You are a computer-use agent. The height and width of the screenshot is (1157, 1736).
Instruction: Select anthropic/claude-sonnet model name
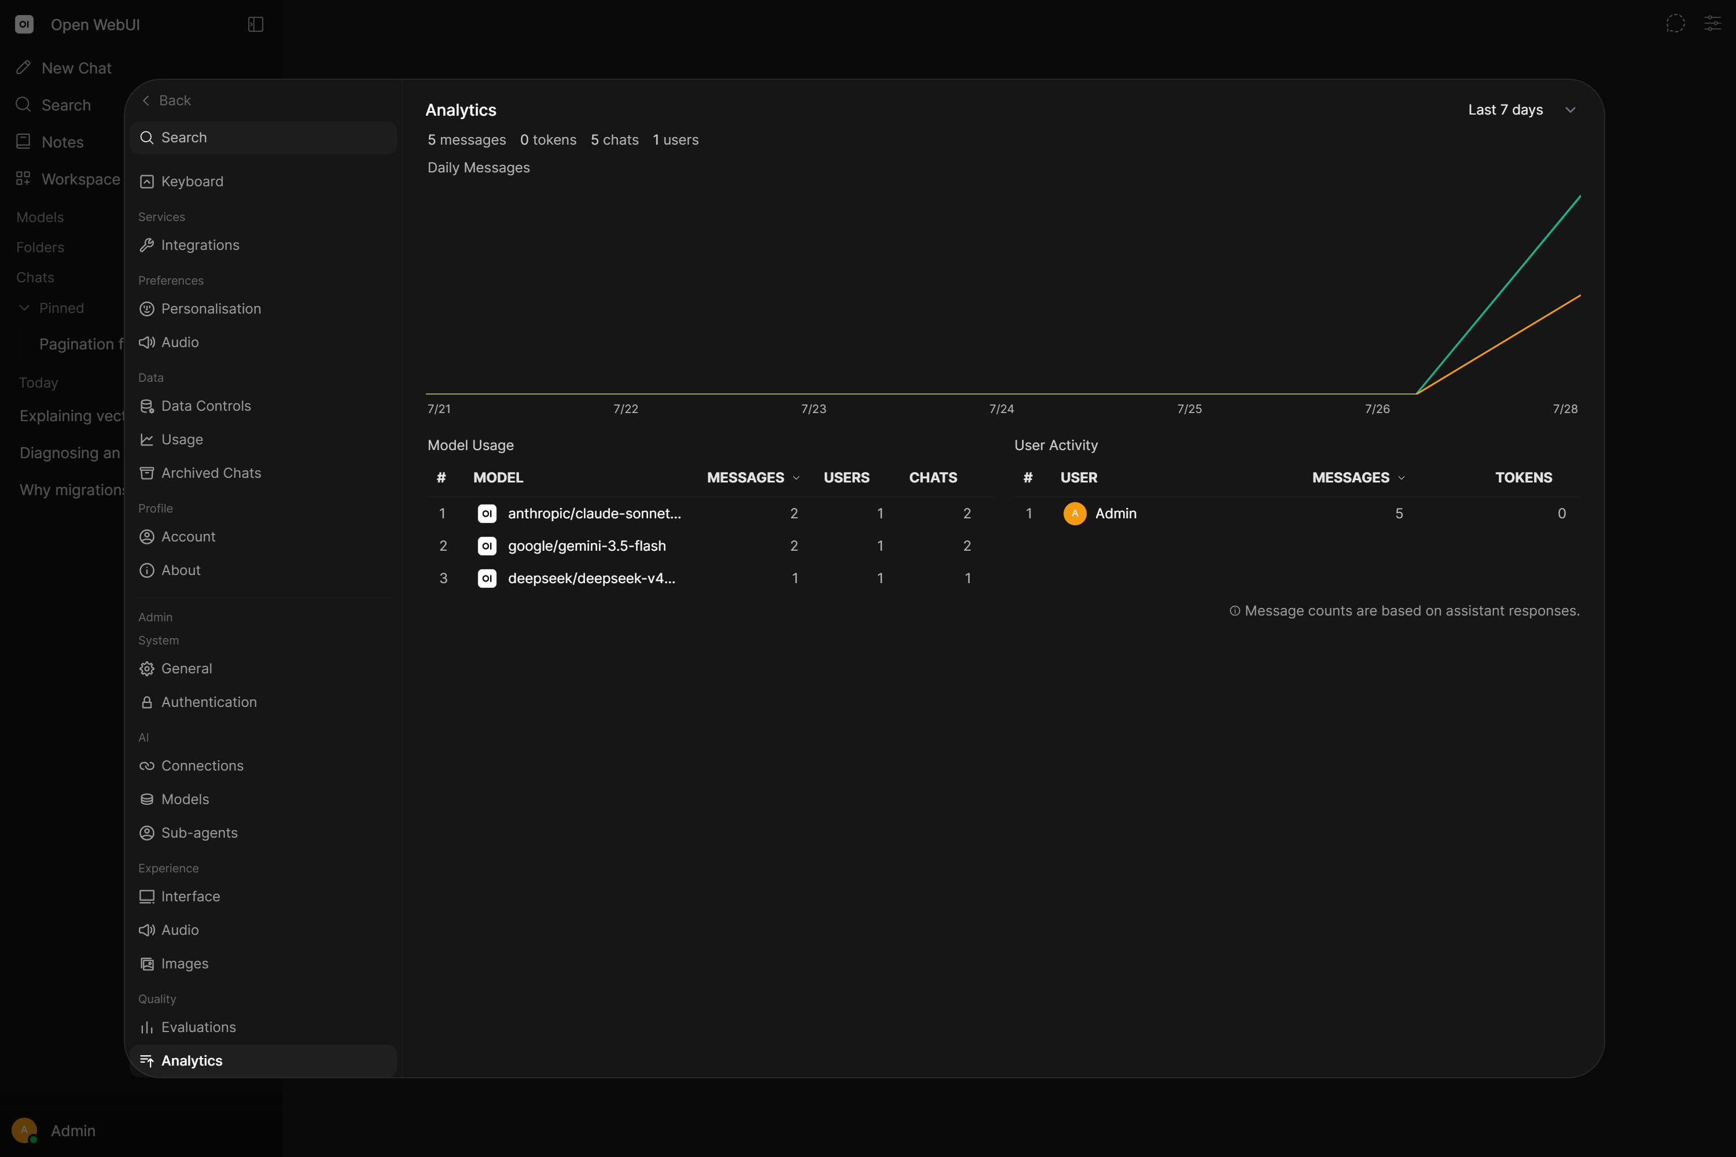594,514
